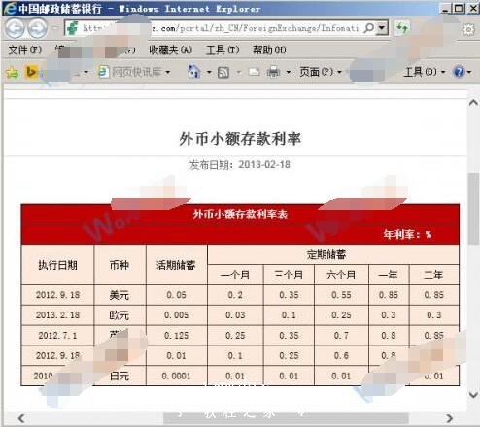Click the vertical scrollbar down arrow

[473, 395]
